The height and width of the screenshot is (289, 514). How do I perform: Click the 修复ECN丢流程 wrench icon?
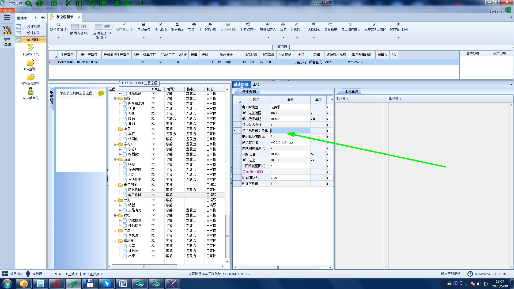375,24
